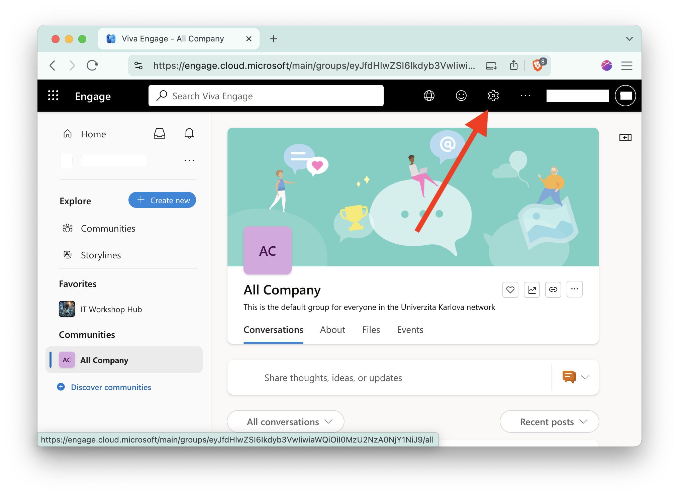Open the notifications bell icon
The image size is (679, 496).
pyautogui.click(x=189, y=134)
